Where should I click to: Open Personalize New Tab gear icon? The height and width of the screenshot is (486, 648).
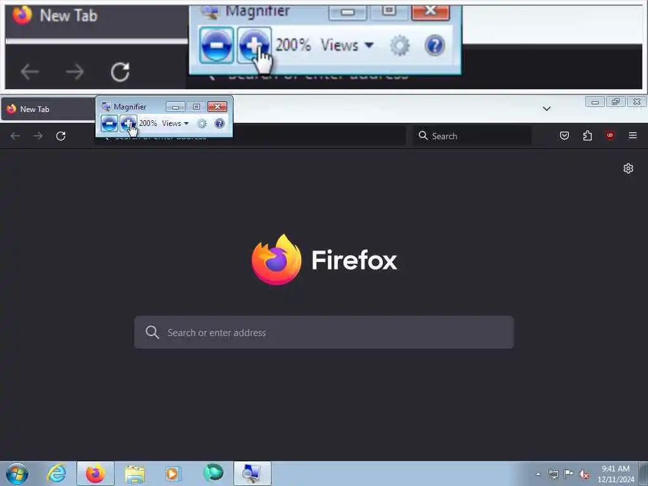tap(628, 168)
